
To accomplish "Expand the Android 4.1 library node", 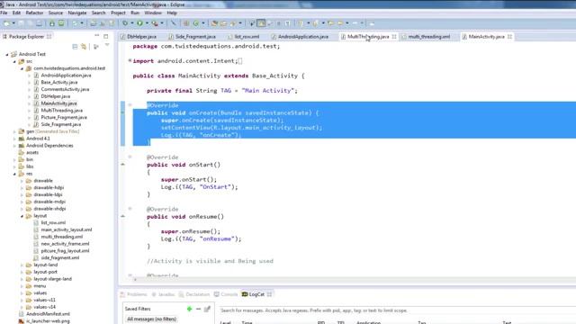I will (14, 139).
